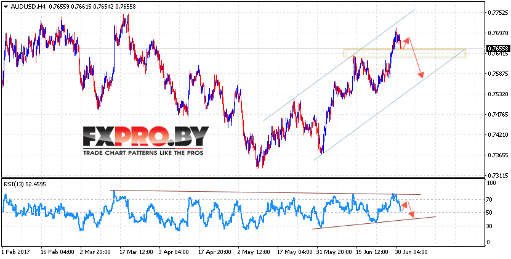This screenshot has width=511, height=259.
Task: Select the 17 Apr 20:00 date label
Action: 215,252
